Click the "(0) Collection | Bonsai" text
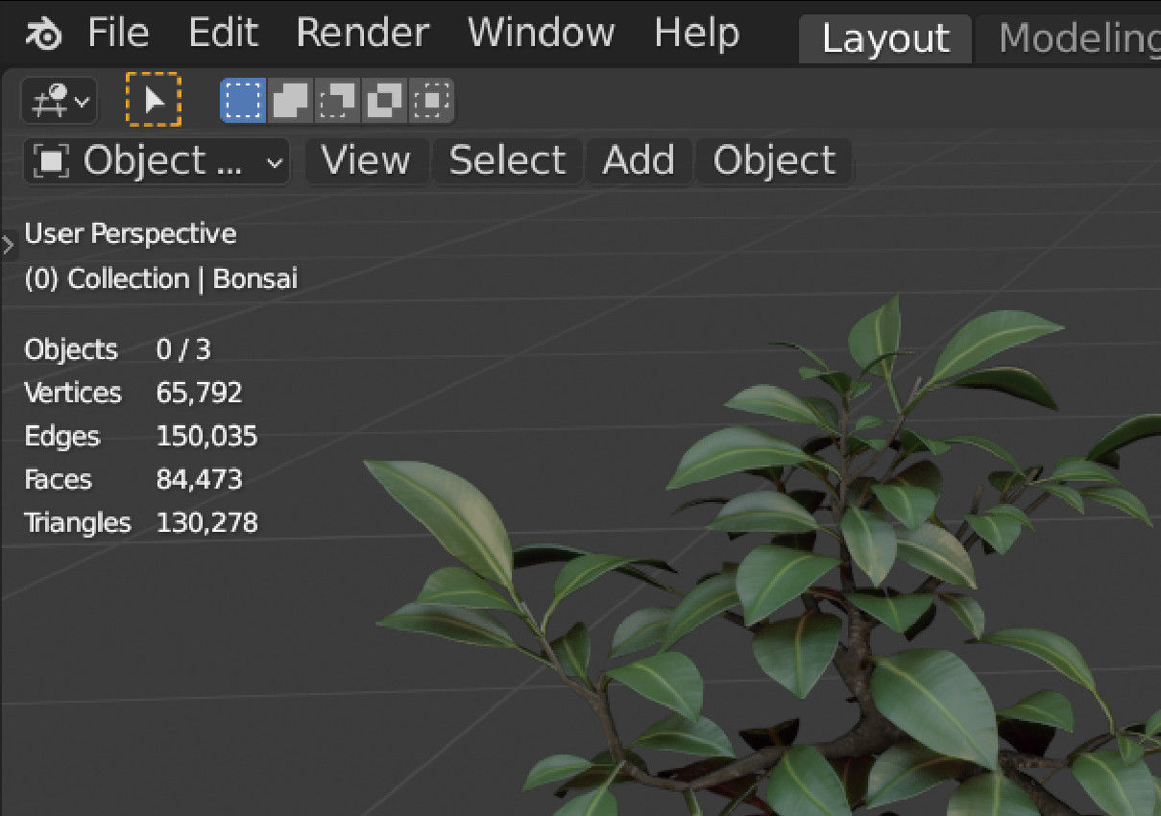 pyautogui.click(x=160, y=279)
